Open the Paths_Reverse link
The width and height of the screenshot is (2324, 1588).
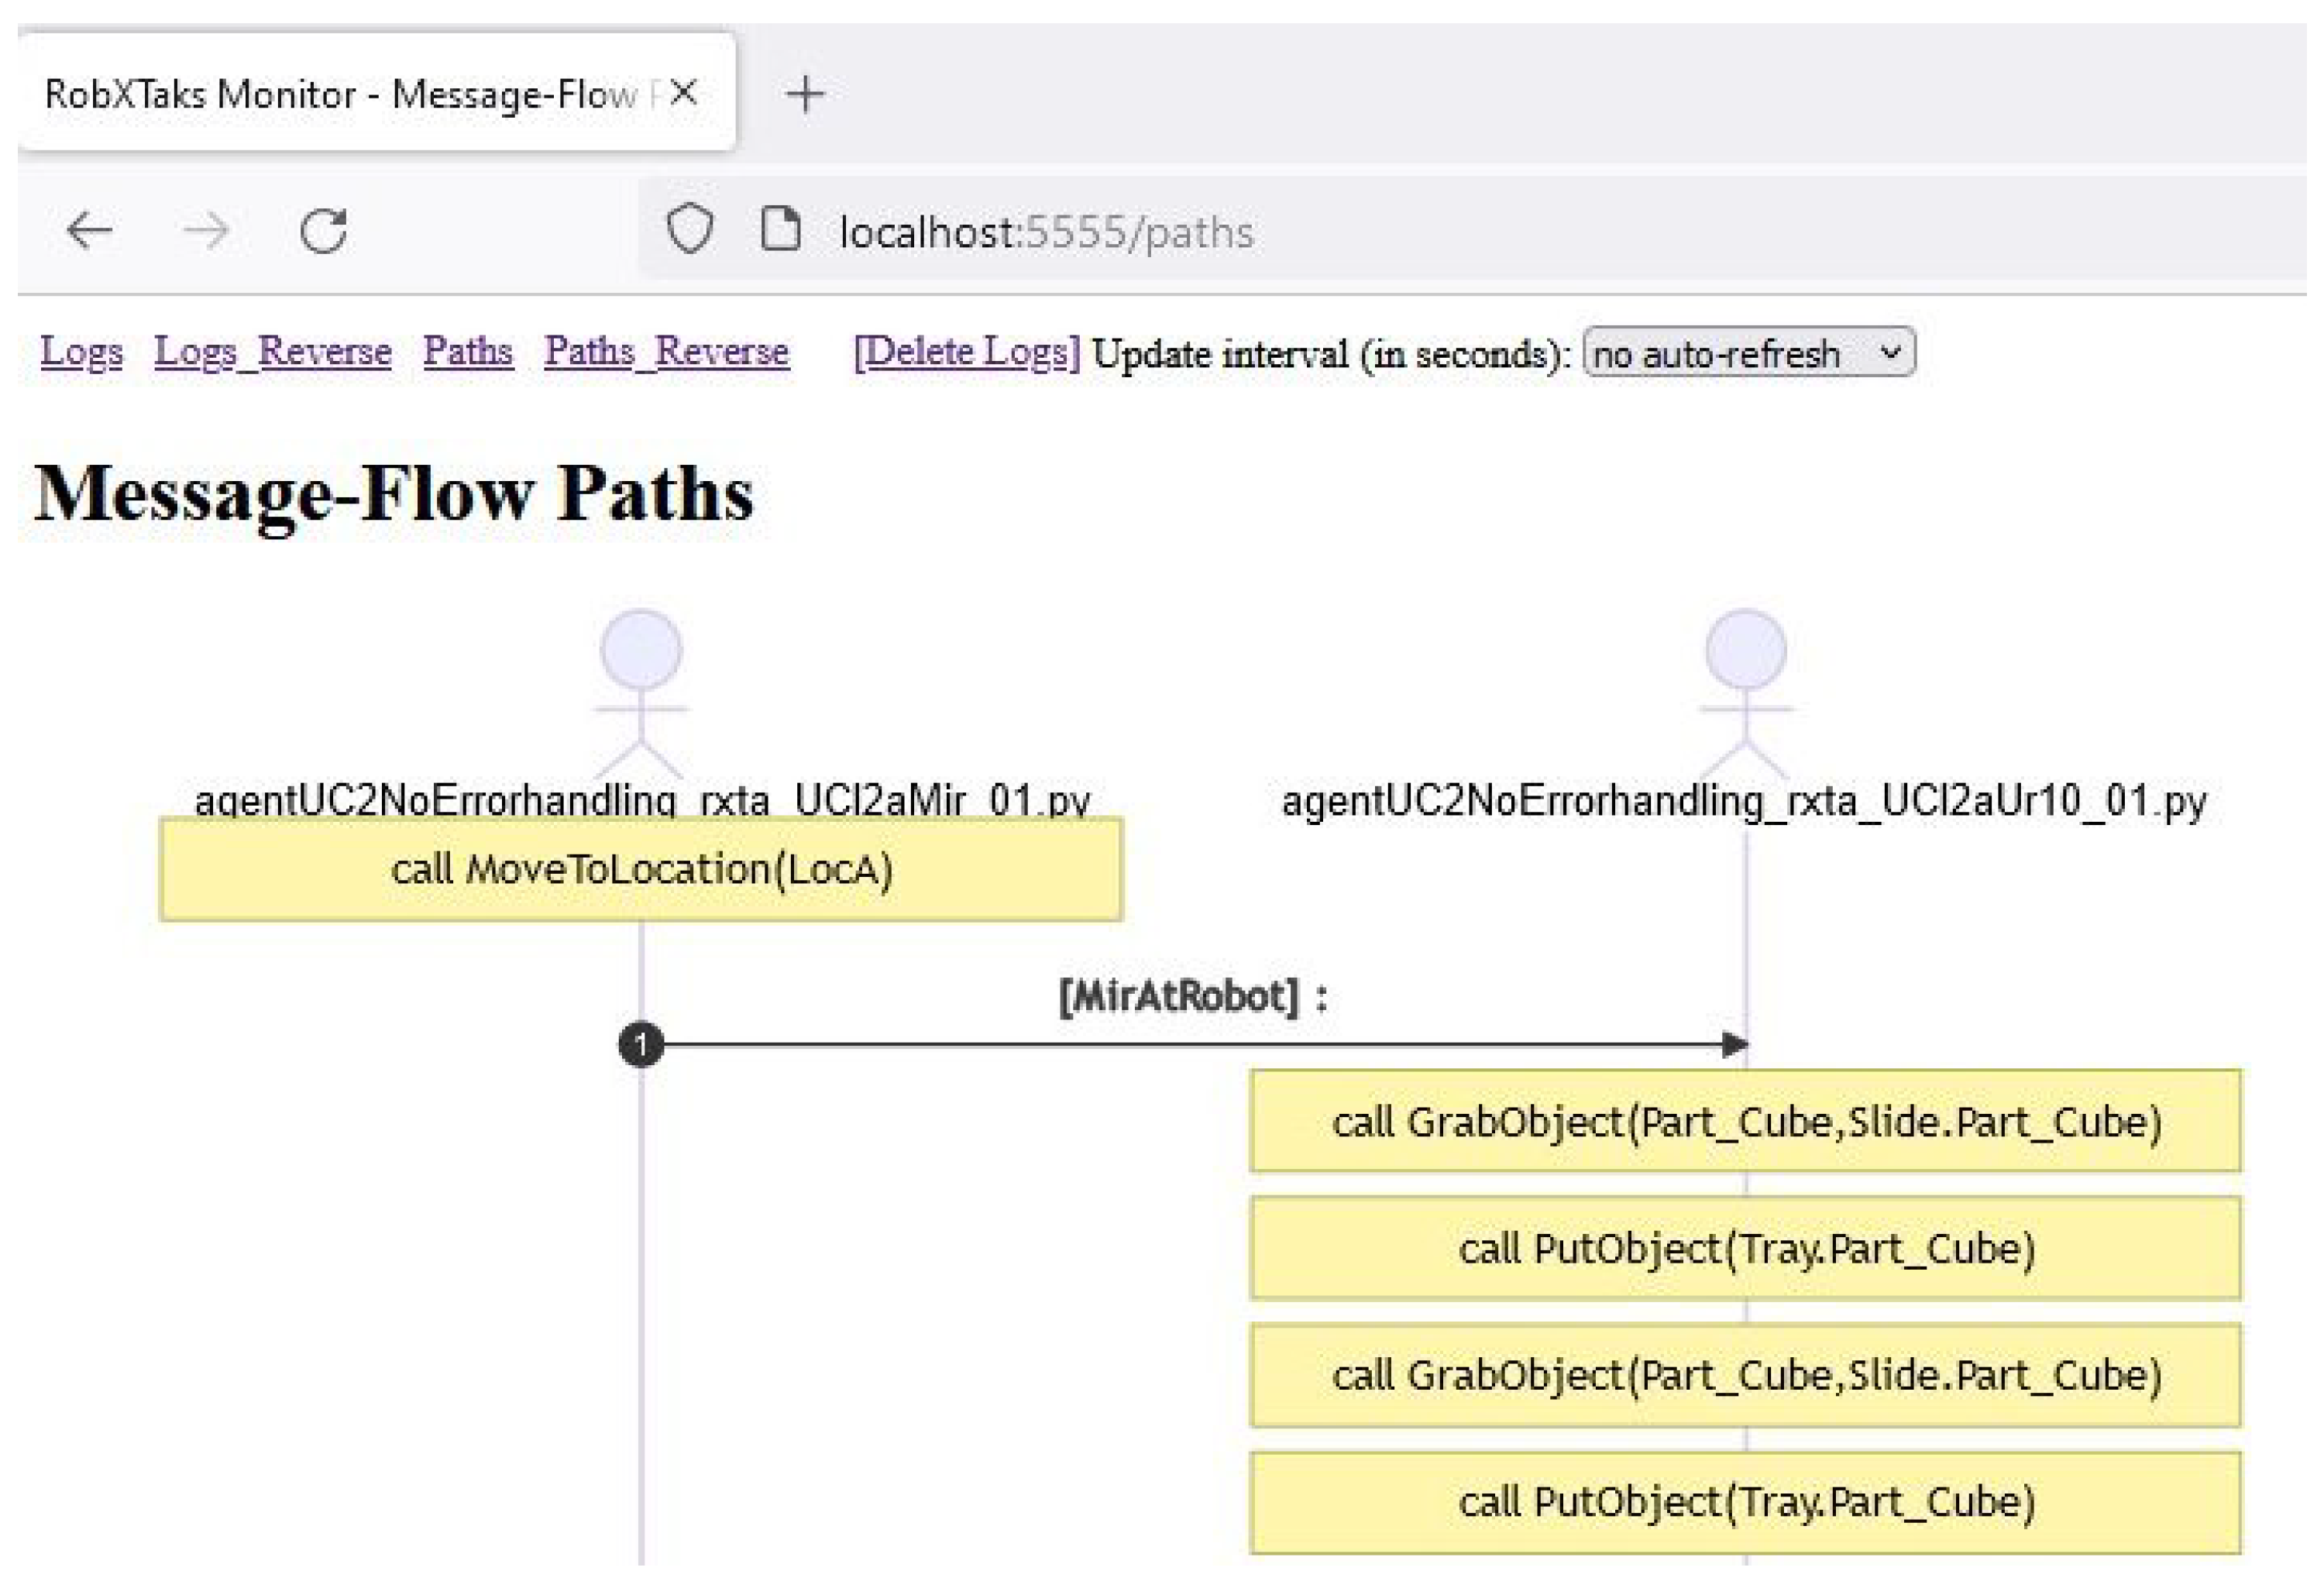pos(666,351)
